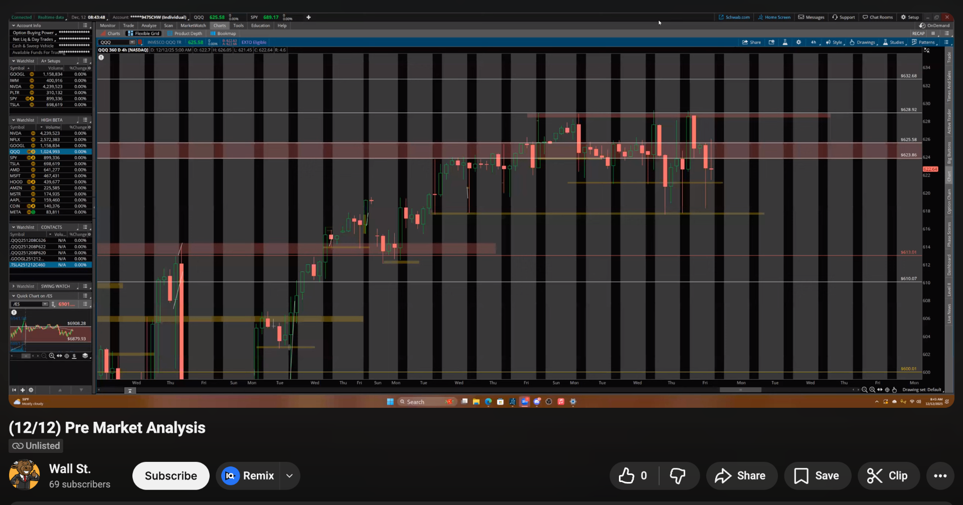Expand the SWING WATCH watchlist
The image size is (963, 505).
14,287
